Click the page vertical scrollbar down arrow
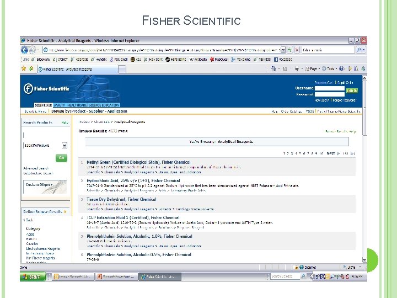The width and height of the screenshot is (397, 298). (364, 259)
